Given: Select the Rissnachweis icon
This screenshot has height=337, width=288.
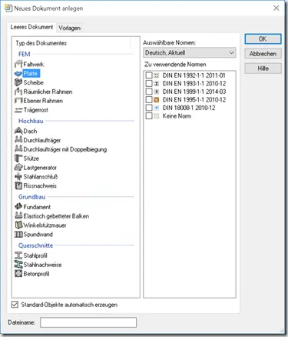Looking at the screenshot, I should (x=18, y=185).
